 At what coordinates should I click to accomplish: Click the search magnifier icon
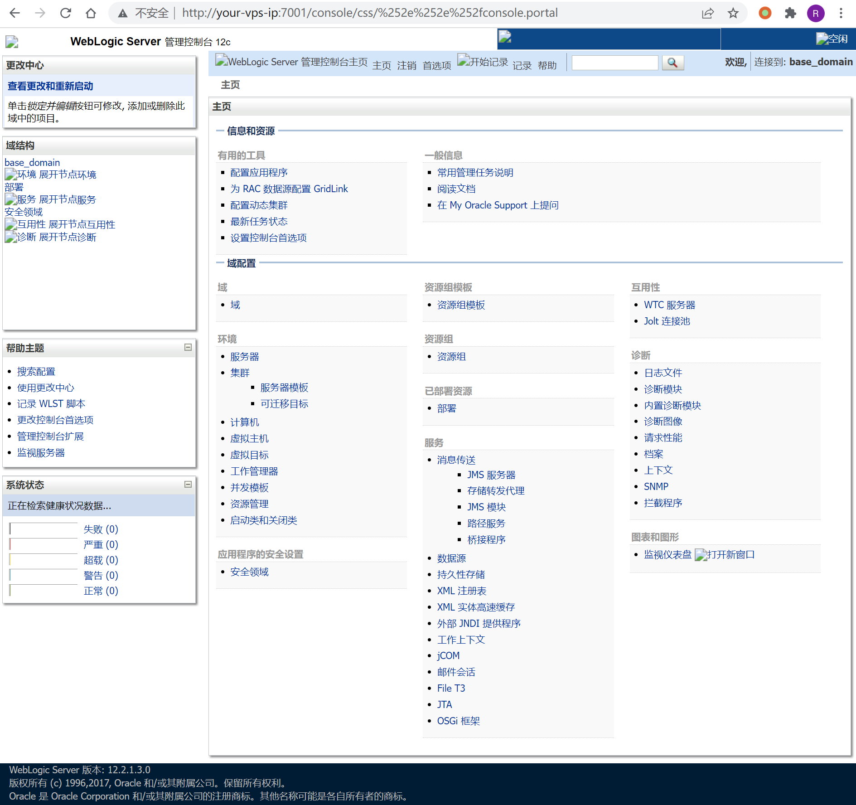(672, 63)
